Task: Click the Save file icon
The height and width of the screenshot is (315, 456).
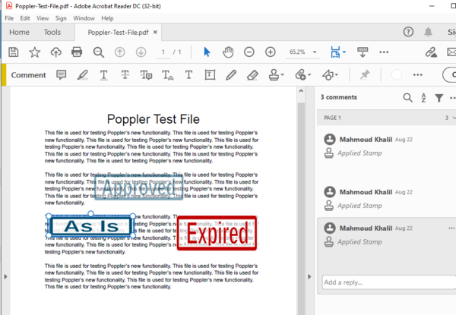Action: click(13, 52)
